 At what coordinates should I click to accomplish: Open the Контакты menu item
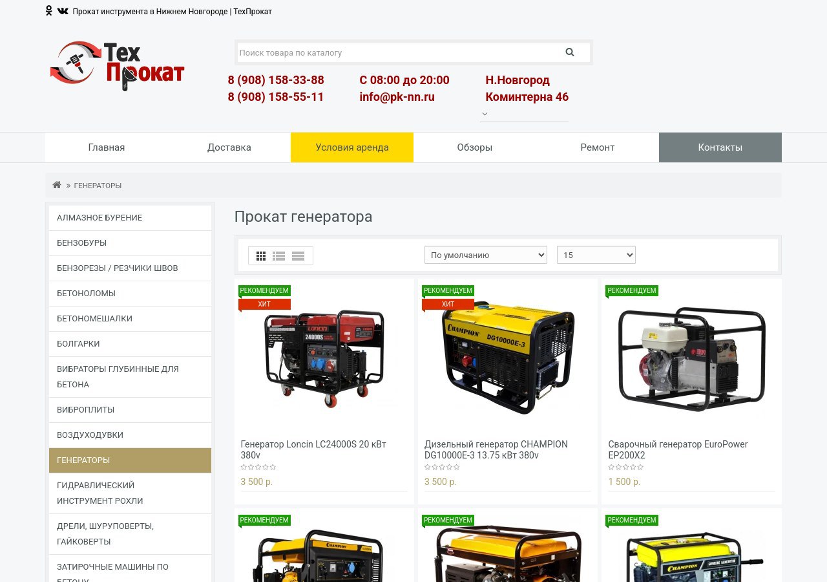coord(720,147)
